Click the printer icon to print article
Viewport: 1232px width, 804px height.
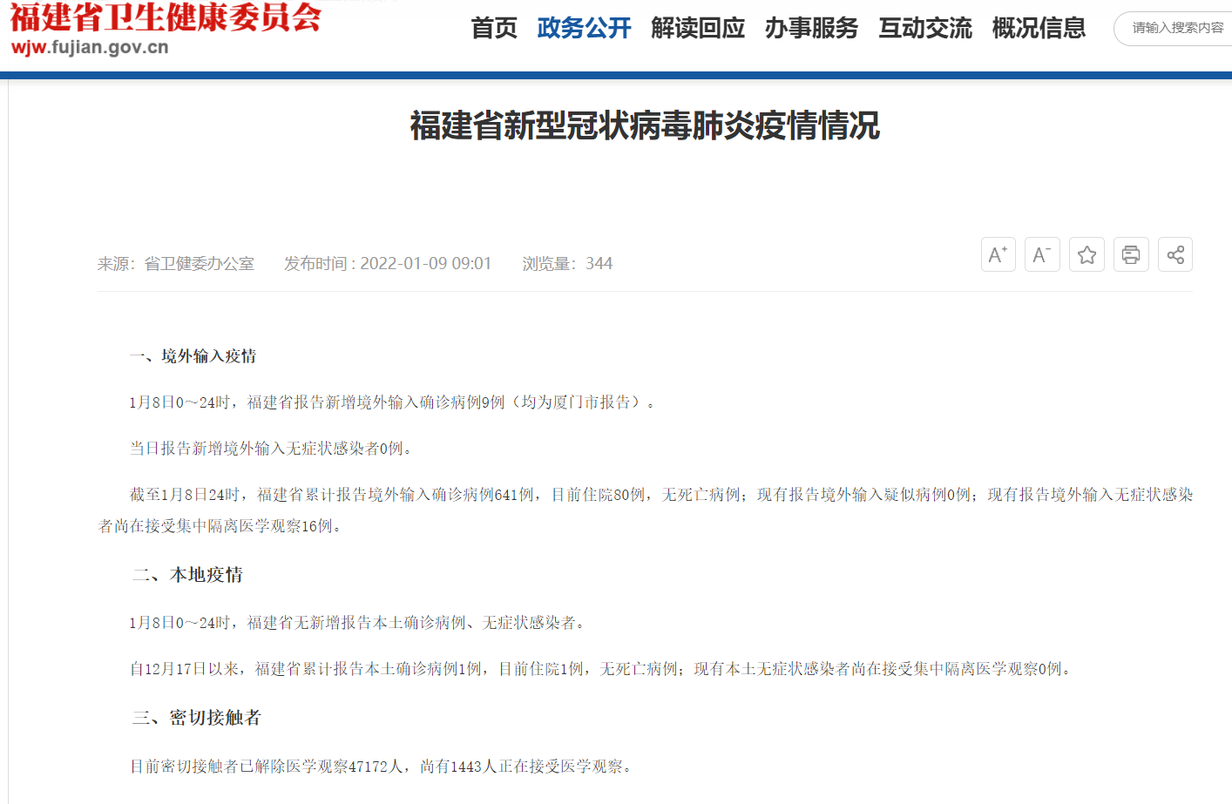(1131, 254)
